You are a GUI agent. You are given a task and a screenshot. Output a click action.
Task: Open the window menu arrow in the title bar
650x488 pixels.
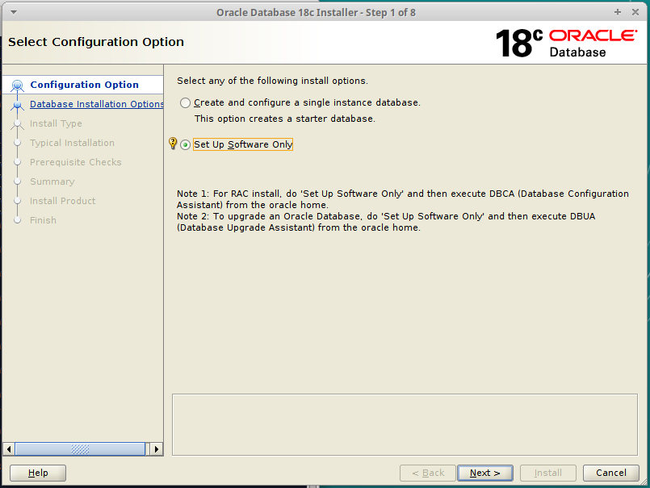(x=14, y=12)
